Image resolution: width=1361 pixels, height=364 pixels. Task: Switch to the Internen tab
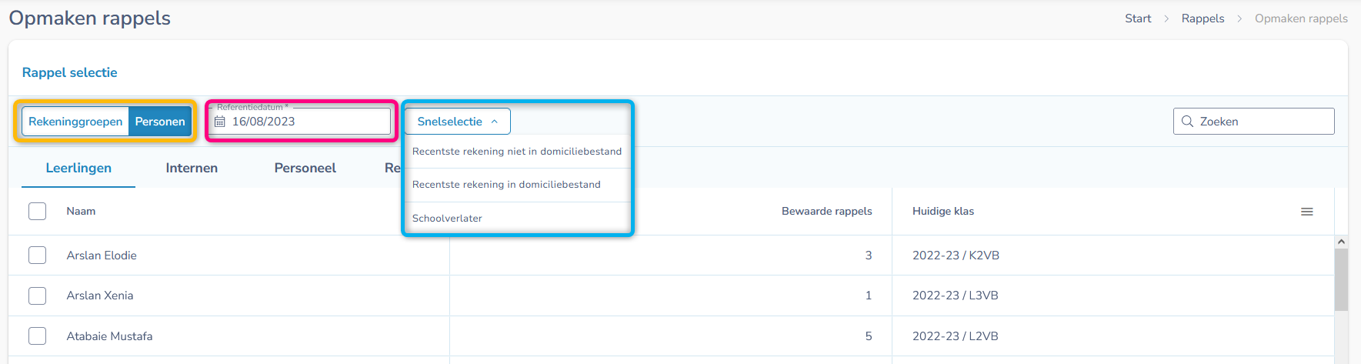[192, 168]
